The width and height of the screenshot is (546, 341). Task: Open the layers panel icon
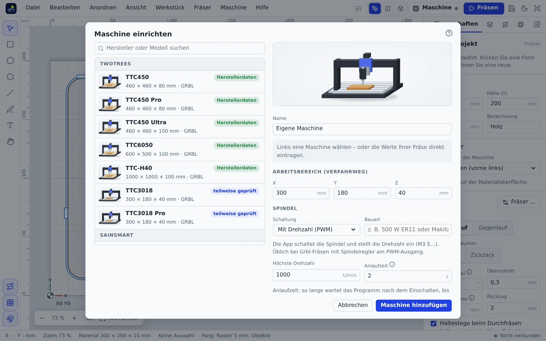coord(490,24)
